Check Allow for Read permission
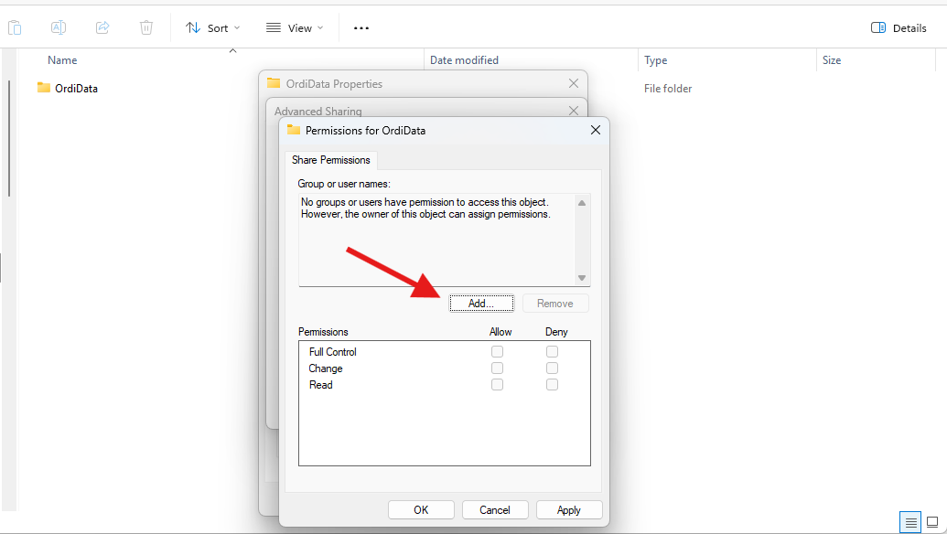Viewport: 947px width, 534px height. (497, 384)
